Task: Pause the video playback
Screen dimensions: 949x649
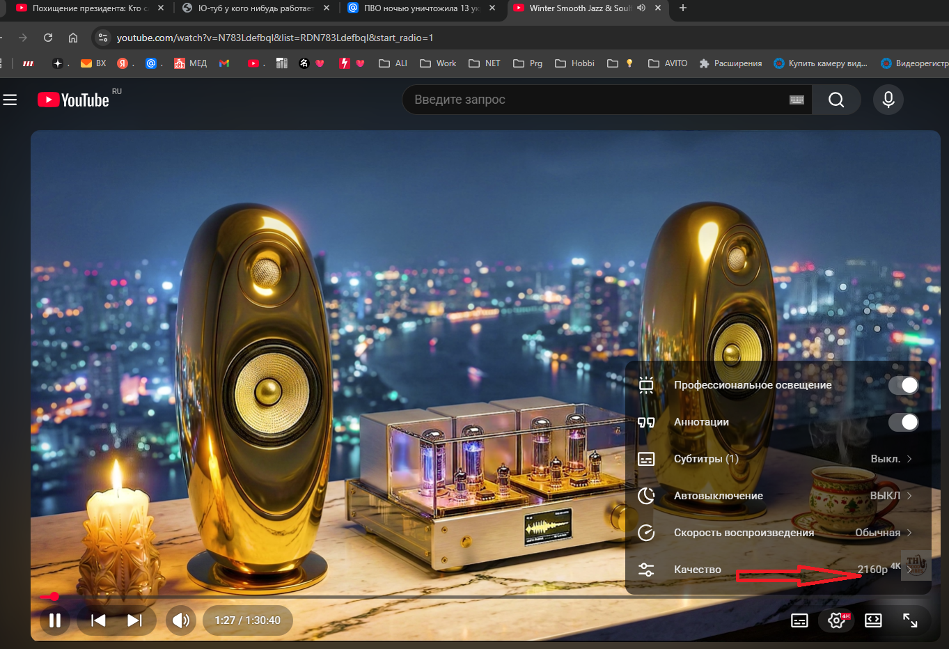Action: (55, 620)
